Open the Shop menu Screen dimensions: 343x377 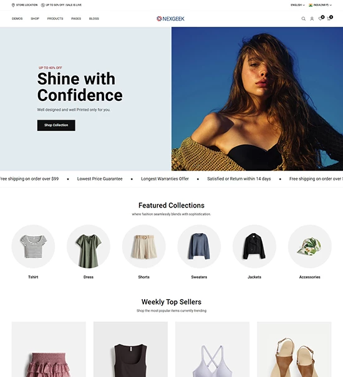[35, 19]
